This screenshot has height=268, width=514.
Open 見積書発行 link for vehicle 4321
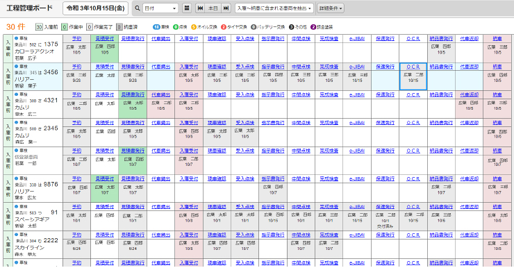coord(133,94)
